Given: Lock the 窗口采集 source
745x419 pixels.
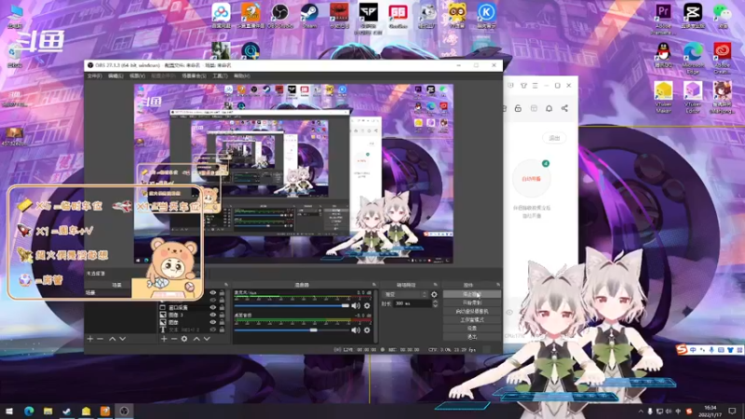Looking at the screenshot, I should point(222,307).
